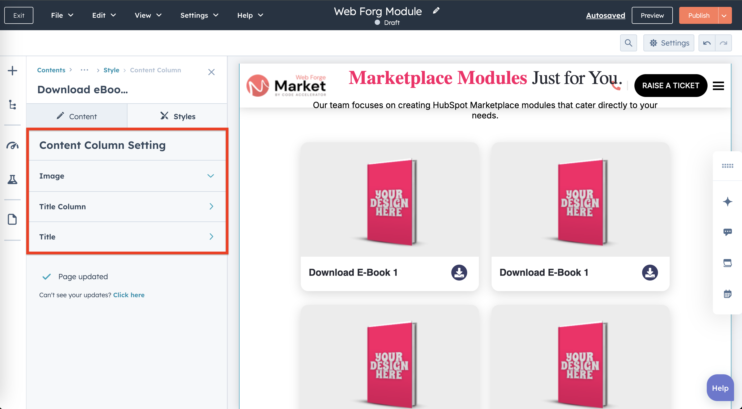This screenshot has width=742, height=409.
Task: Click the plus add module icon
Action: pyautogui.click(x=12, y=70)
